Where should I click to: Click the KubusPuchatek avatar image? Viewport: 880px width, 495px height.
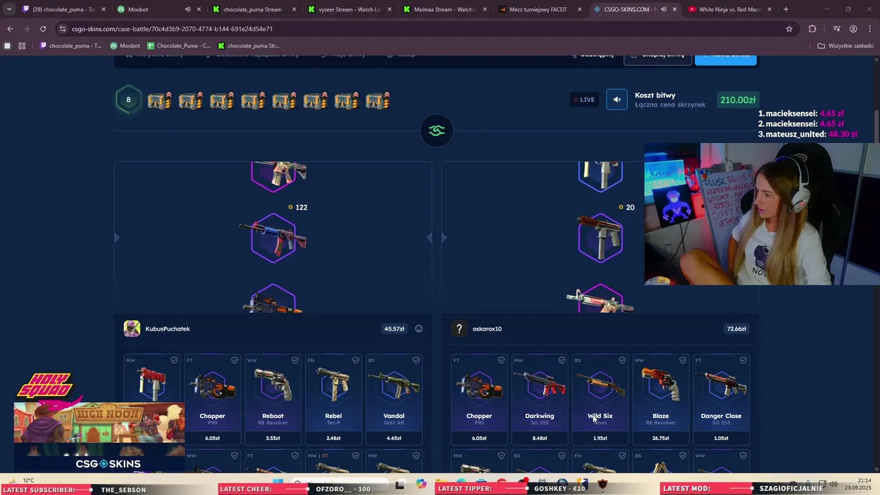132,329
